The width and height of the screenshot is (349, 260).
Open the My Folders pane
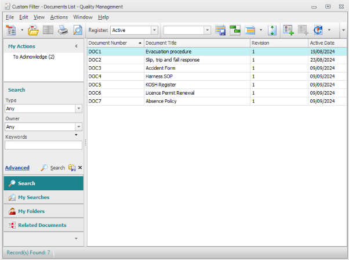(x=43, y=211)
